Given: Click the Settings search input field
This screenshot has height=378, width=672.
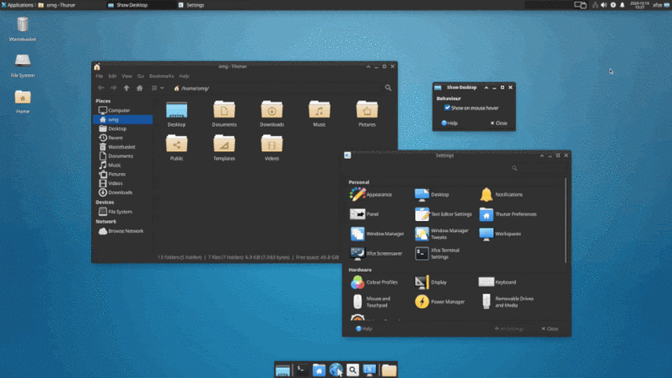Looking at the screenshot, I should [538, 168].
